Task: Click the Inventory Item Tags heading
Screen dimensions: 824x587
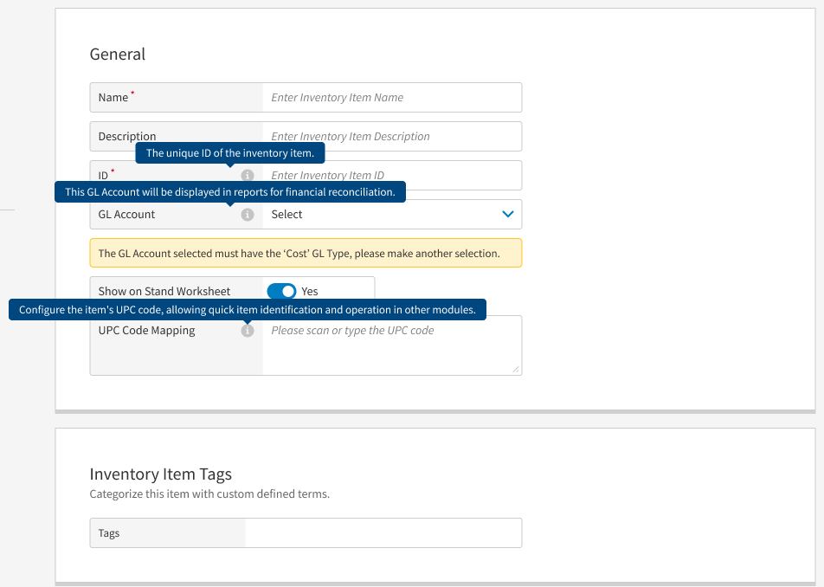Action: coord(161,474)
